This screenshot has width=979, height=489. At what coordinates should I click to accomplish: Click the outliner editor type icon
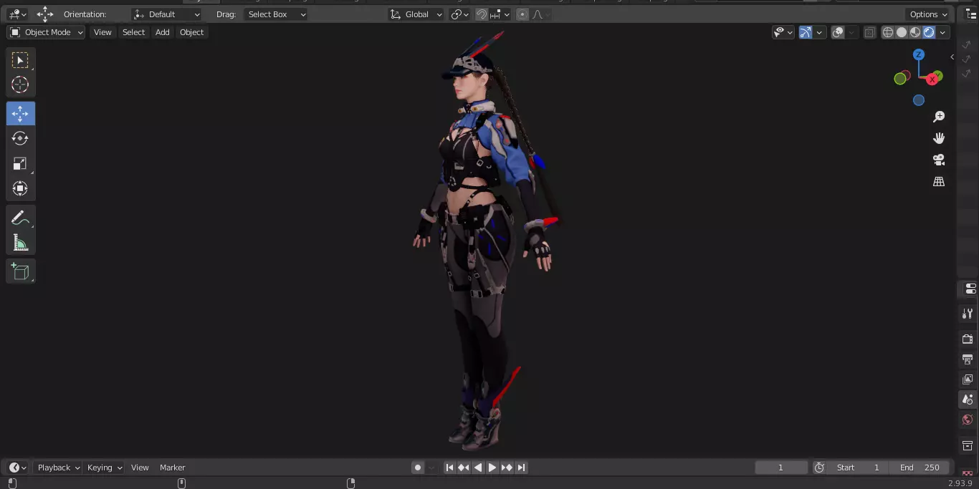(x=972, y=14)
